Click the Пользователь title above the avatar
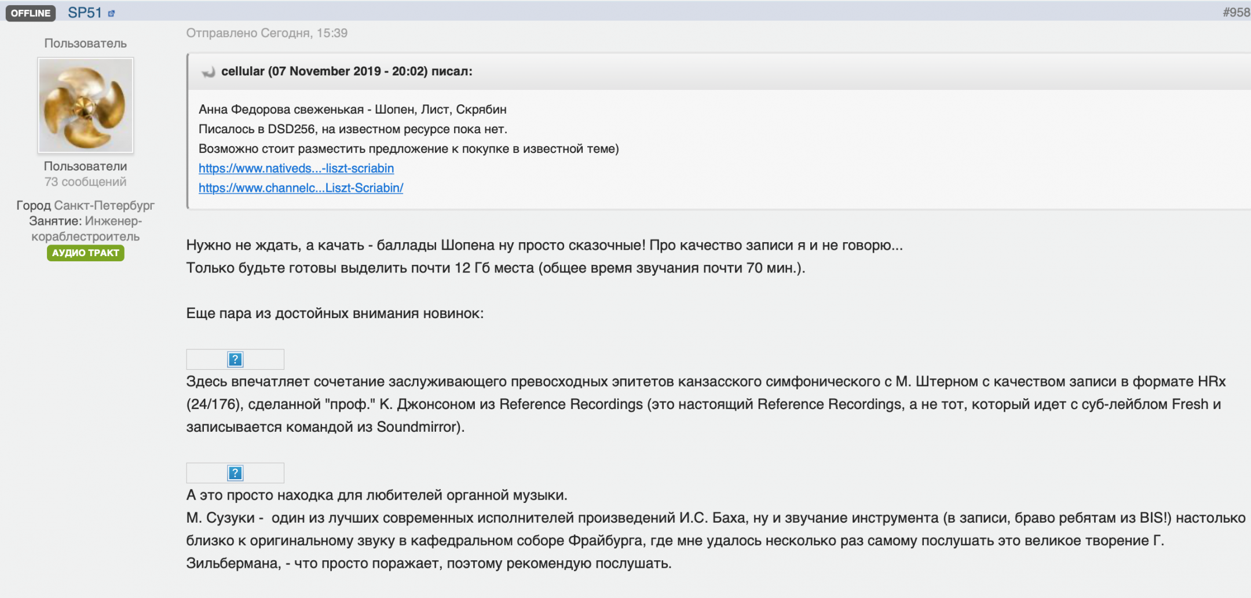The height and width of the screenshot is (598, 1251). click(x=86, y=43)
